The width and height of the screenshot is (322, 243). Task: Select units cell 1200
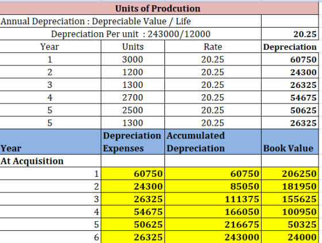tap(133, 72)
